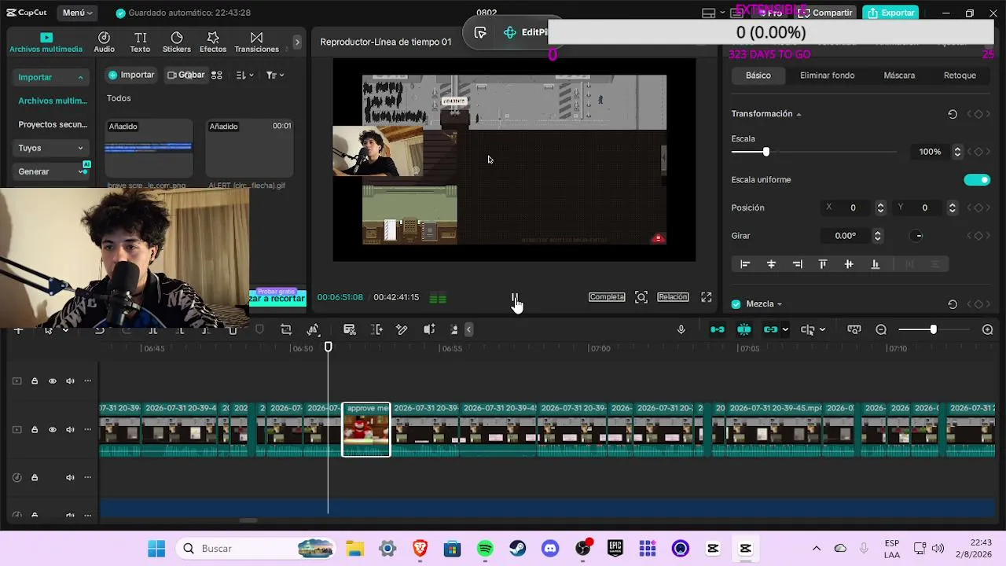This screenshot has height=566, width=1006.
Task: Click the timeline microphone record icon
Action: coord(681,329)
